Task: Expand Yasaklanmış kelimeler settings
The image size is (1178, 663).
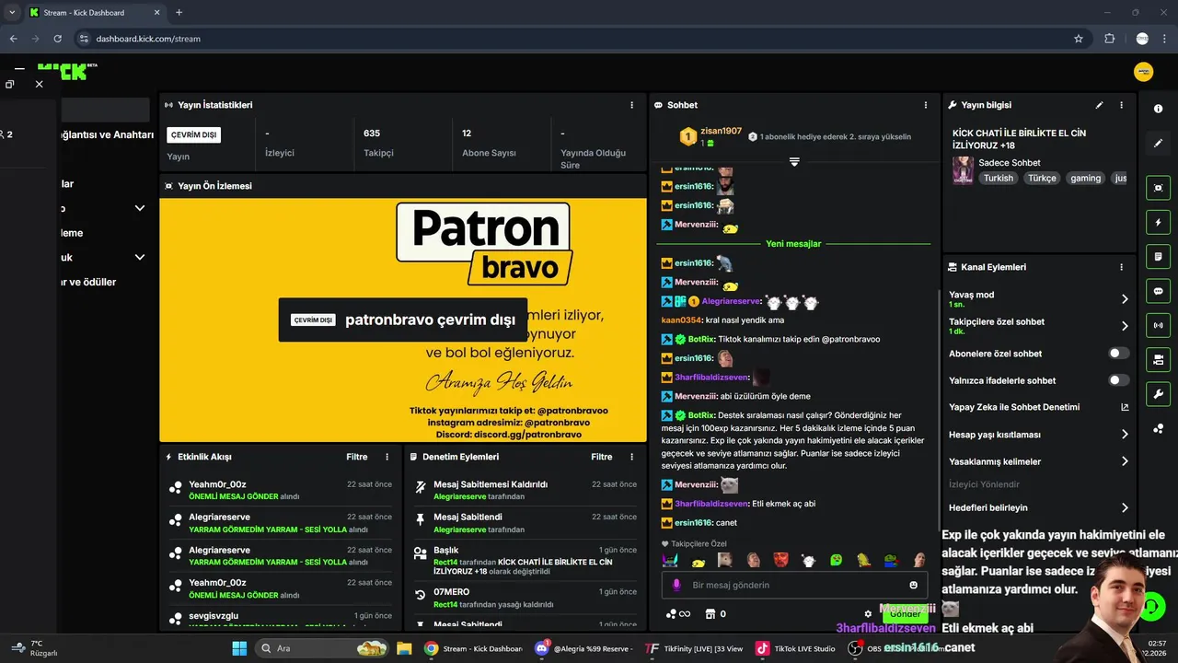Action: click(1125, 461)
